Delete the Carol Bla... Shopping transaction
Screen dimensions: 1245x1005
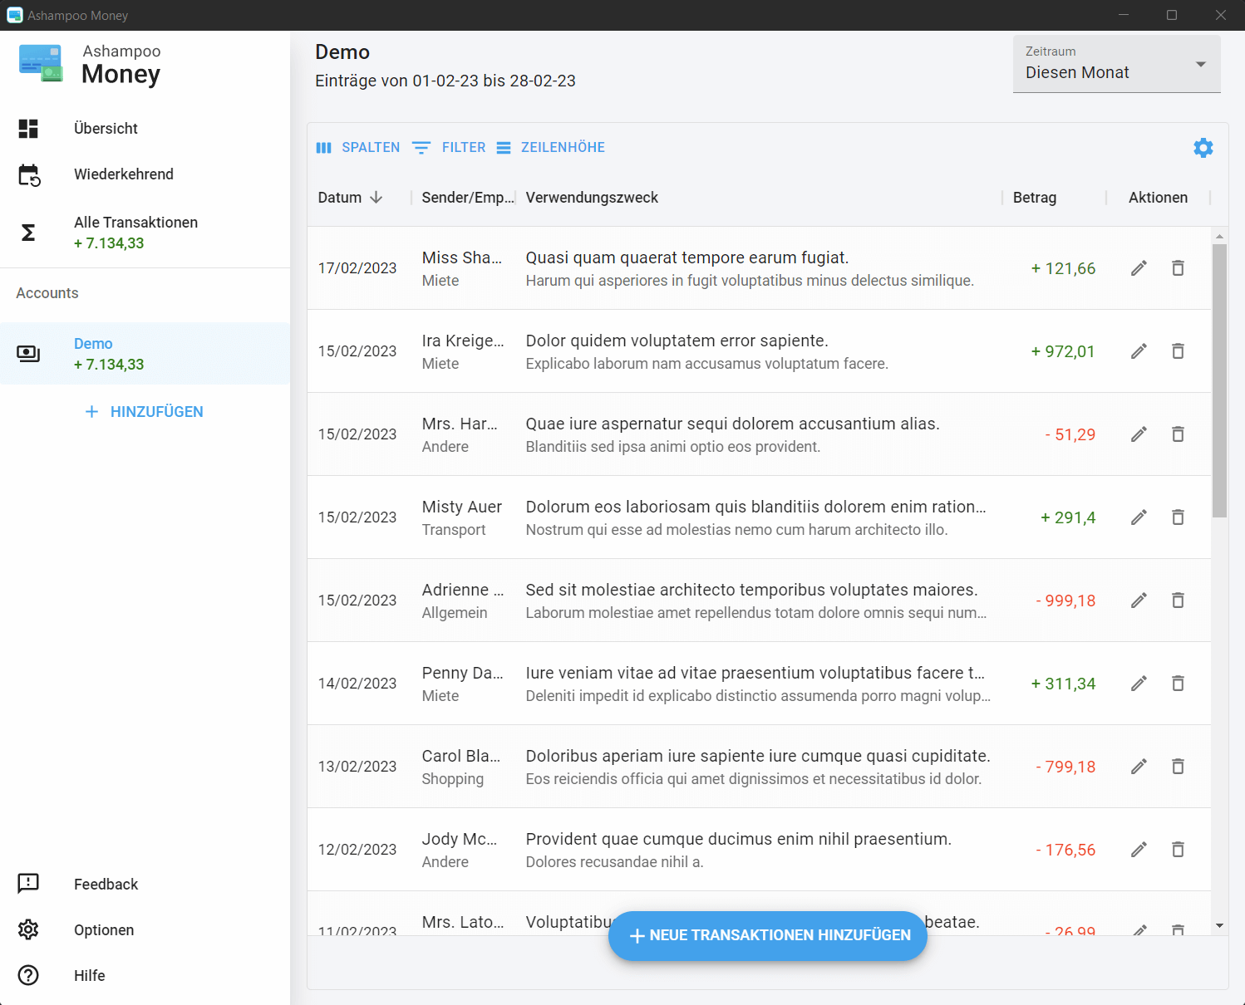1178,767
